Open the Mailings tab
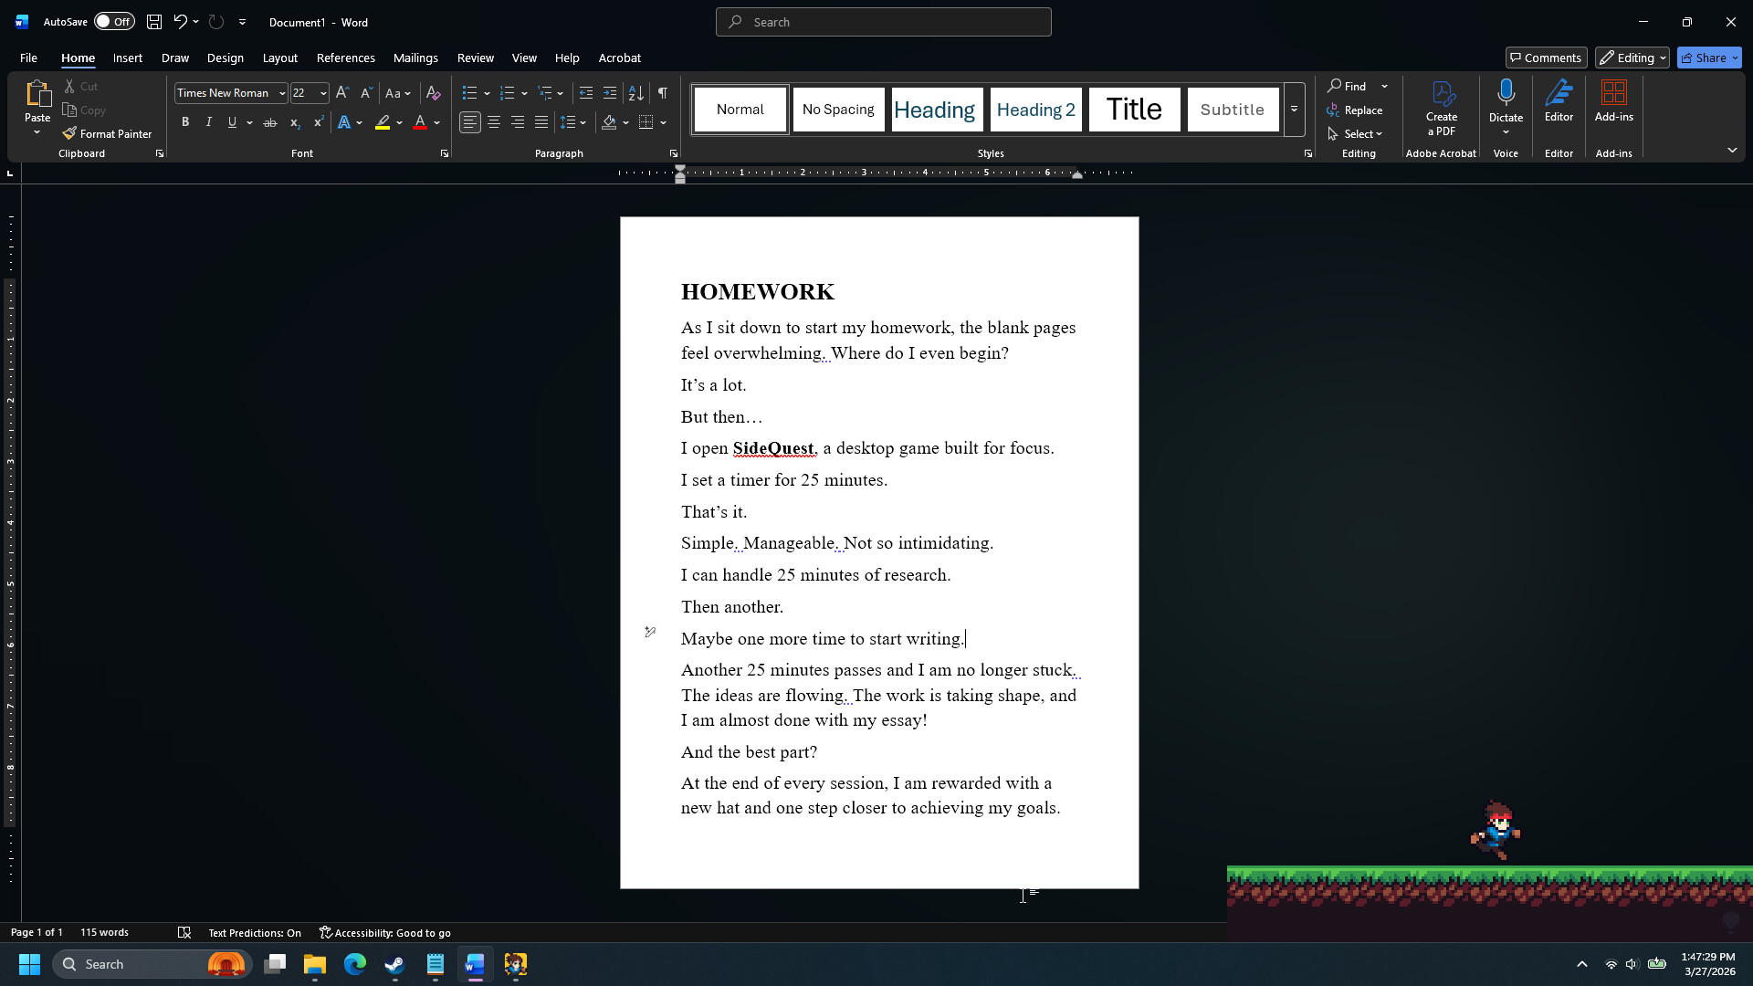 point(415,58)
